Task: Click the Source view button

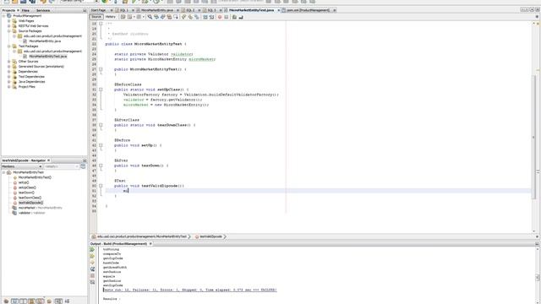Action: [96, 17]
